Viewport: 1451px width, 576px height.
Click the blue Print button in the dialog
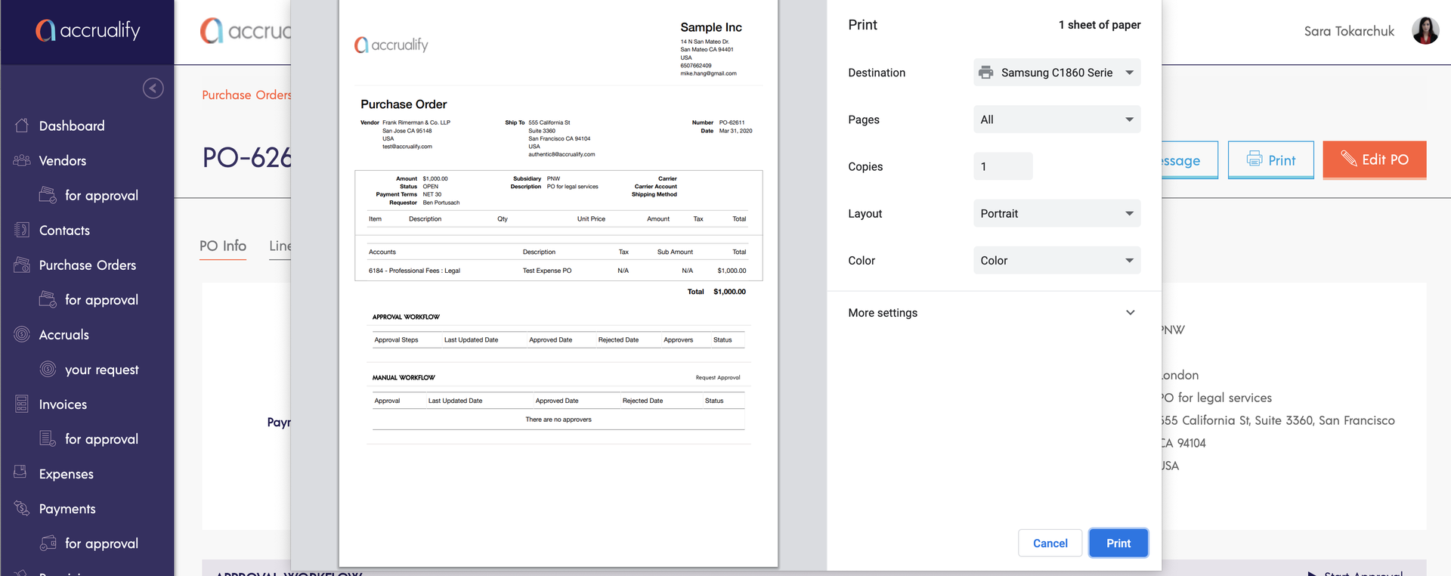(x=1118, y=543)
